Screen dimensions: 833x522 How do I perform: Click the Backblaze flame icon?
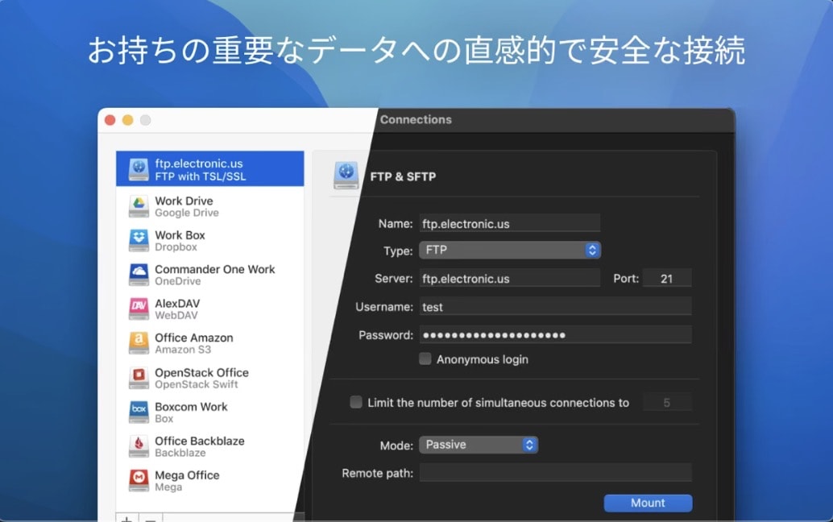pyautogui.click(x=139, y=446)
